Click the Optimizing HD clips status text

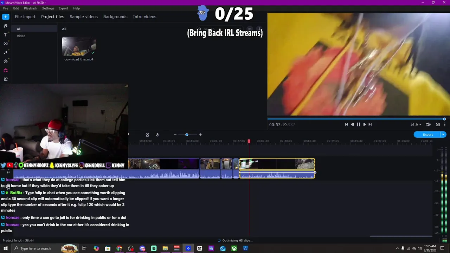click(237, 240)
